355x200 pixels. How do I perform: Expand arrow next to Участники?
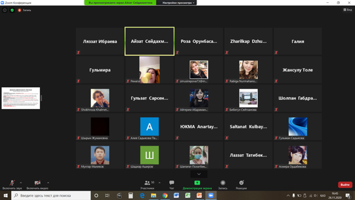[x=159, y=183]
